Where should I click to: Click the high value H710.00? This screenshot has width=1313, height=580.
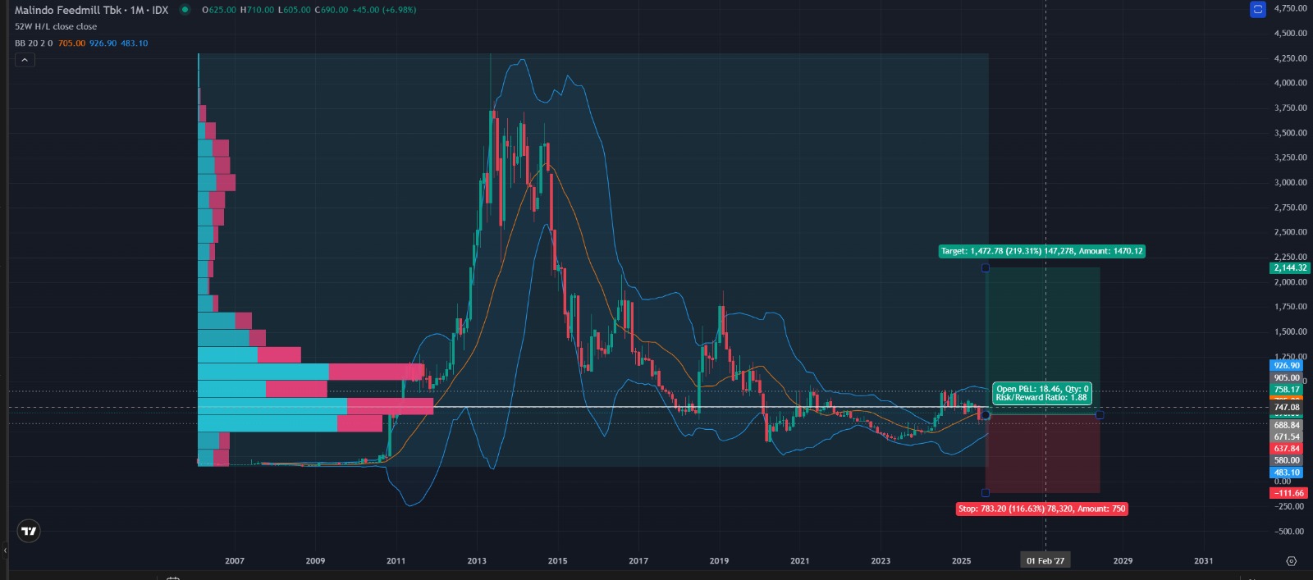257,10
